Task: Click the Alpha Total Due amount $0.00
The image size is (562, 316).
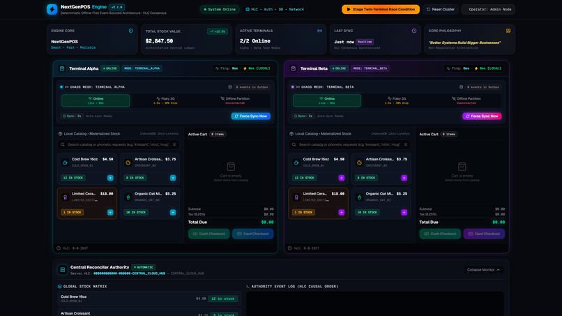Action: click(267, 223)
